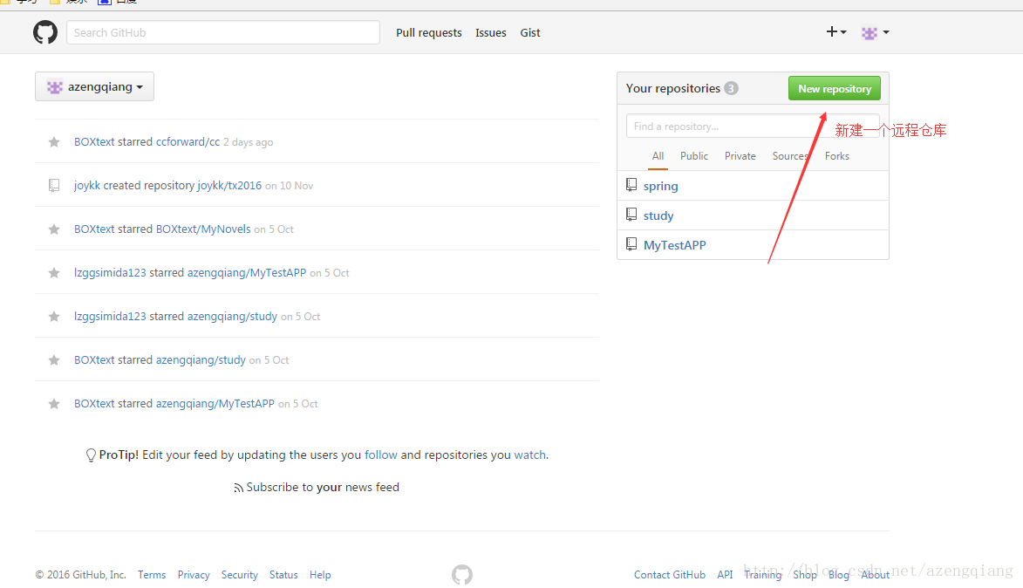Viewport: 1023px width, 588px height.
Task: Select the Sources repositories filter tab
Action: click(790, 156)
